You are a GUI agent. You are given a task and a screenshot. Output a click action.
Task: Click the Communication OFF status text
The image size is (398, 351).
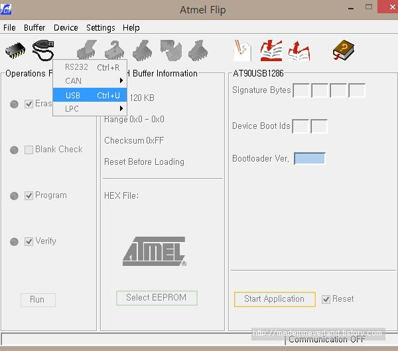pos(327,340)
